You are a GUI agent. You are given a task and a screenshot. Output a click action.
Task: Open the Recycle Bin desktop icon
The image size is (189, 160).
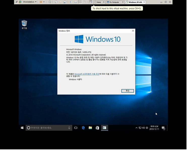tap(24, 25)
